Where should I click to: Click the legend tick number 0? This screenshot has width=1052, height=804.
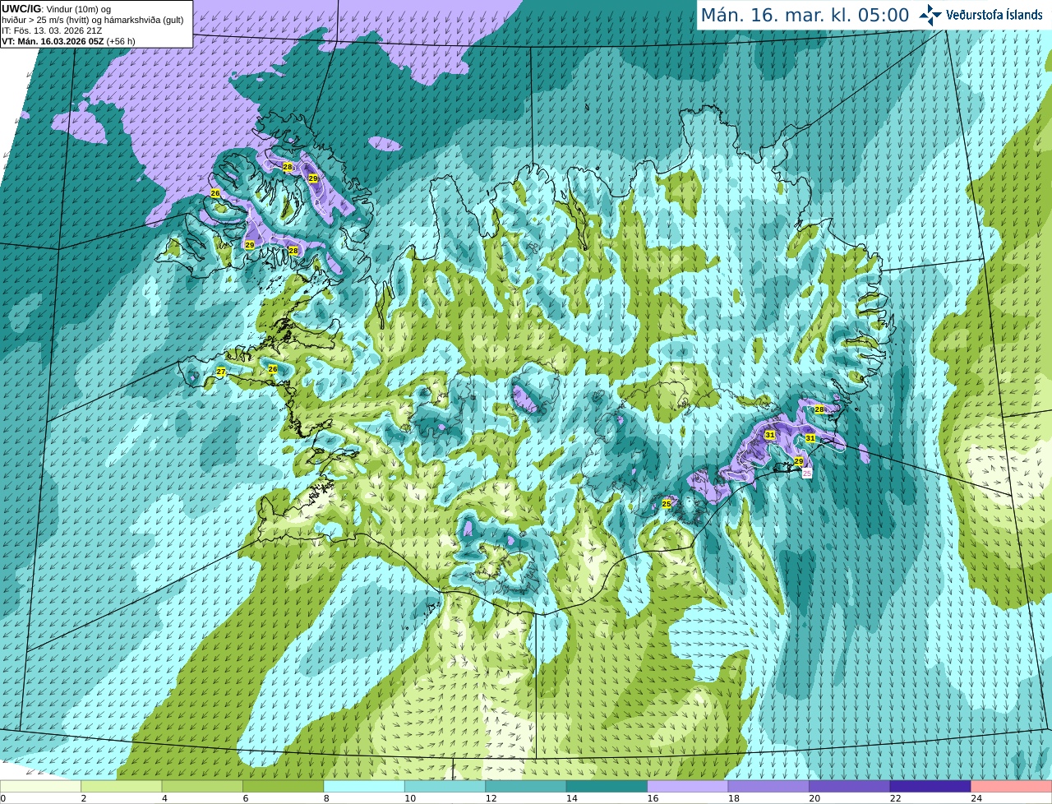pos(3,798)
